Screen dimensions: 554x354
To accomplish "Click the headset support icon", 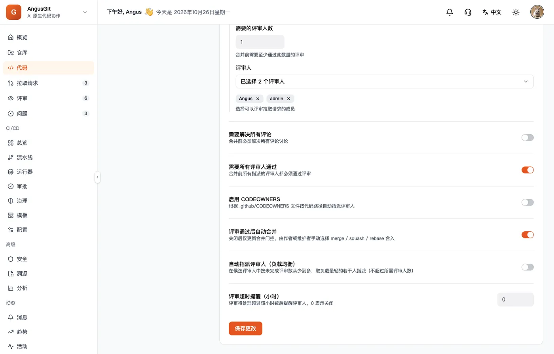I will (x=468, y=12).
